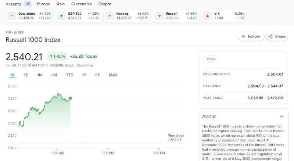
Task: Select the 5D chart range
Action: click(x=26, y=75)
